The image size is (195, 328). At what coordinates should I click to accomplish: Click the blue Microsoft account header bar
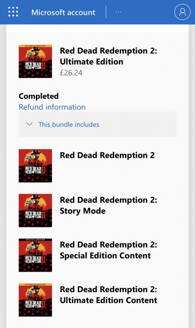pyautogui.click(x=97, y=12)
